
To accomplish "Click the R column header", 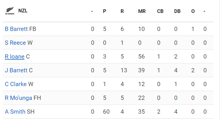I will 122,11.
